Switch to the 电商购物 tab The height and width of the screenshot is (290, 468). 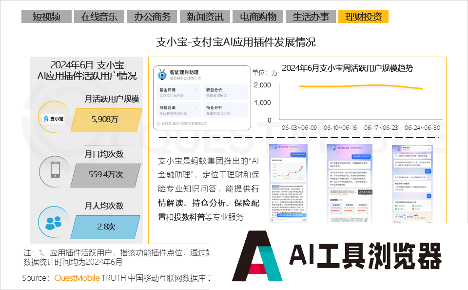[258, 17]
